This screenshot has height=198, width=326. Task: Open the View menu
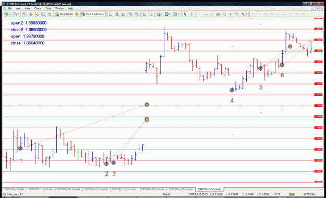18,8
